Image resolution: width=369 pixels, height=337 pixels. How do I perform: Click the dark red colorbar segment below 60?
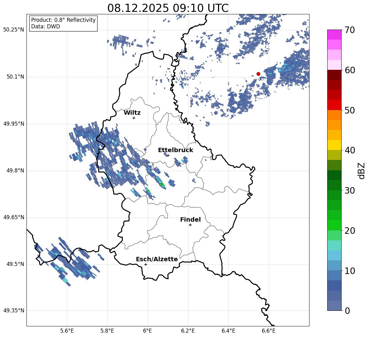point(334,75)
